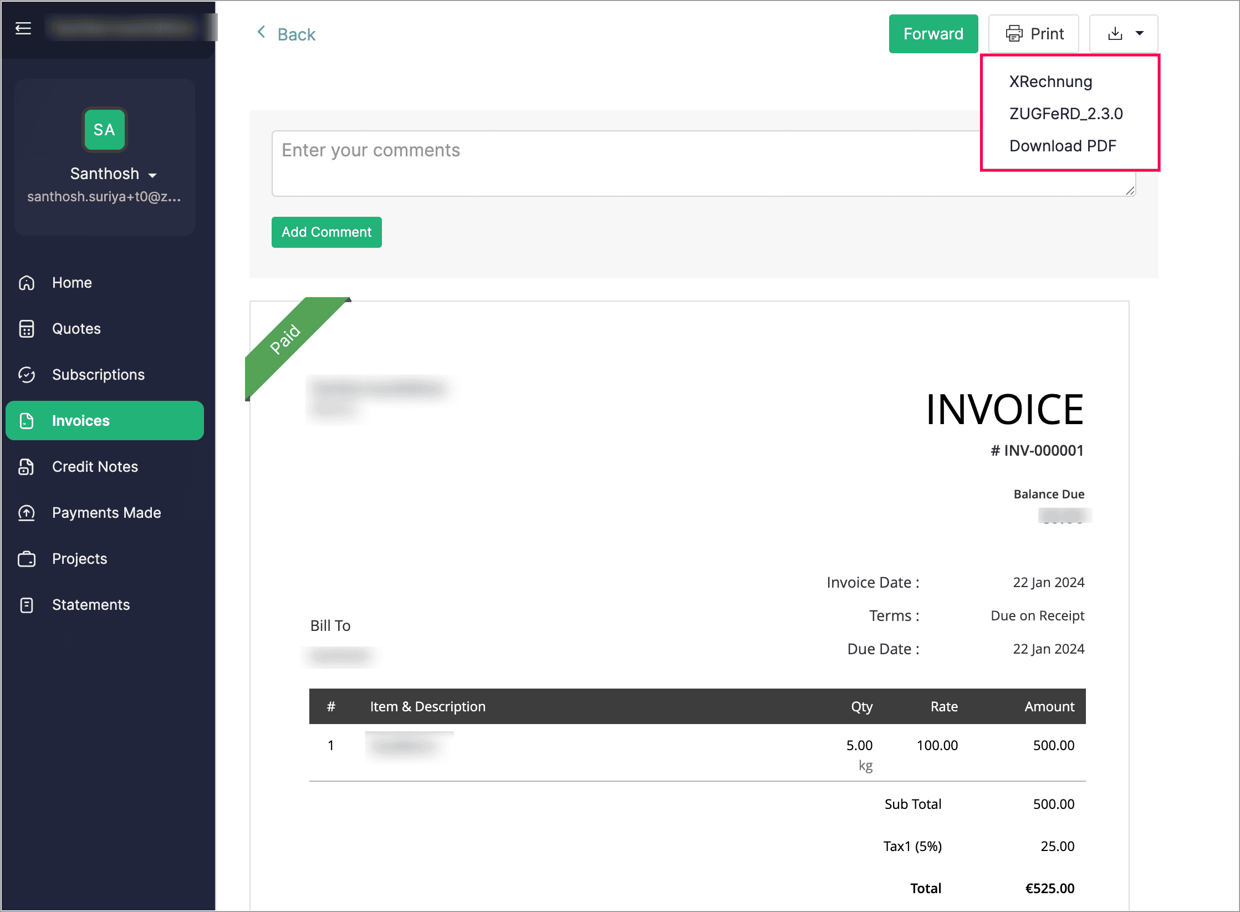Click the Subscriptions refresh icon
This screenshot has width=1240, height=912.
27,375
